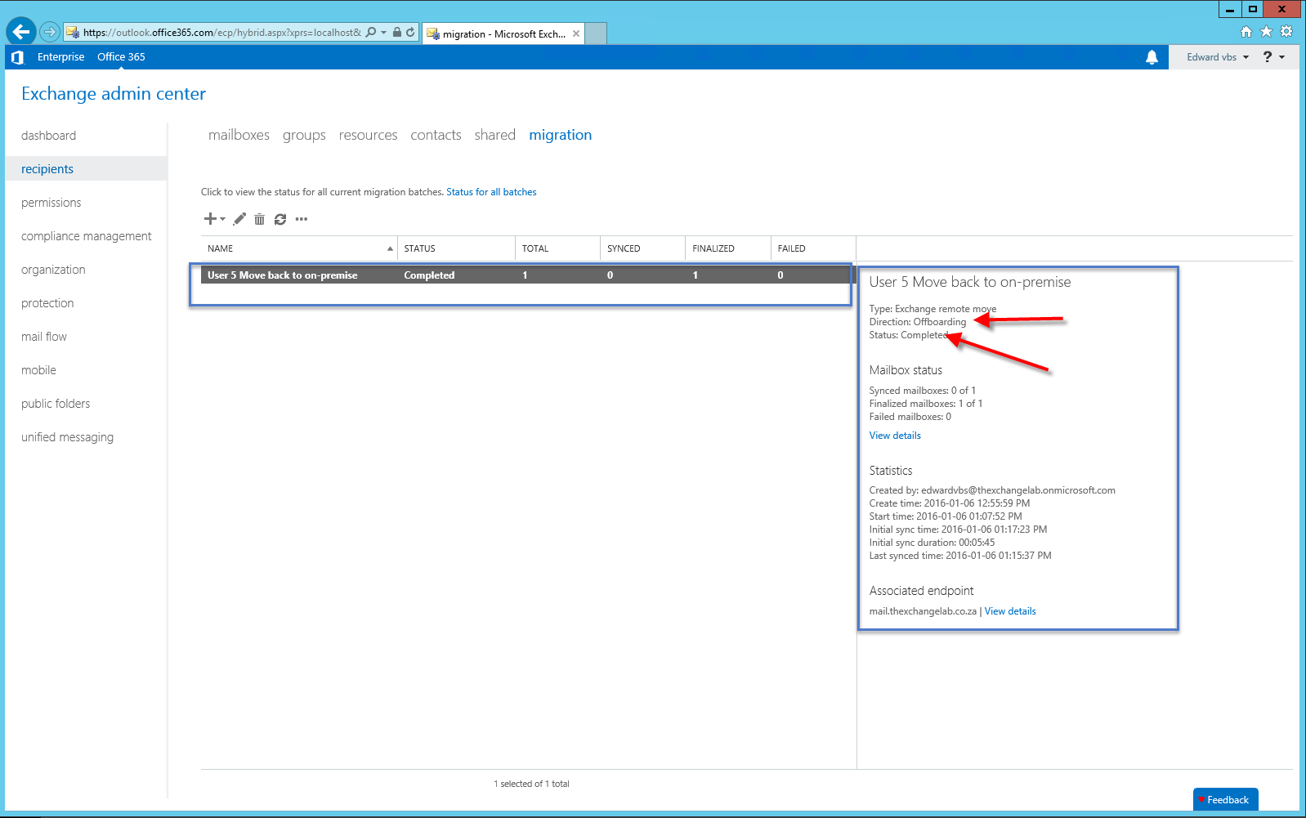Click the Office logo icon in header
Screen dimensions: 1306x818
[x=17, y=57]
